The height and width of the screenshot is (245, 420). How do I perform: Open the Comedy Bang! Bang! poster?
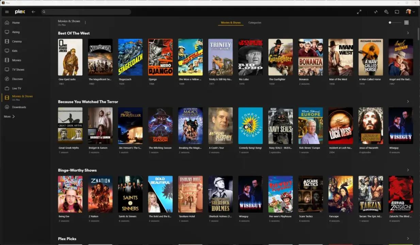[x=251, y=126]
